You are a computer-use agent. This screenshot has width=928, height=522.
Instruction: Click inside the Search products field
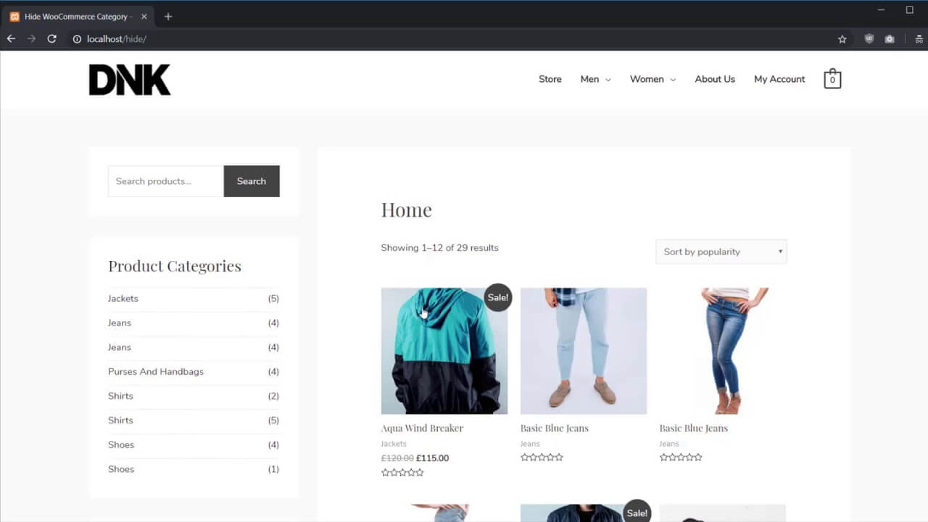click(x=165, y=181)
